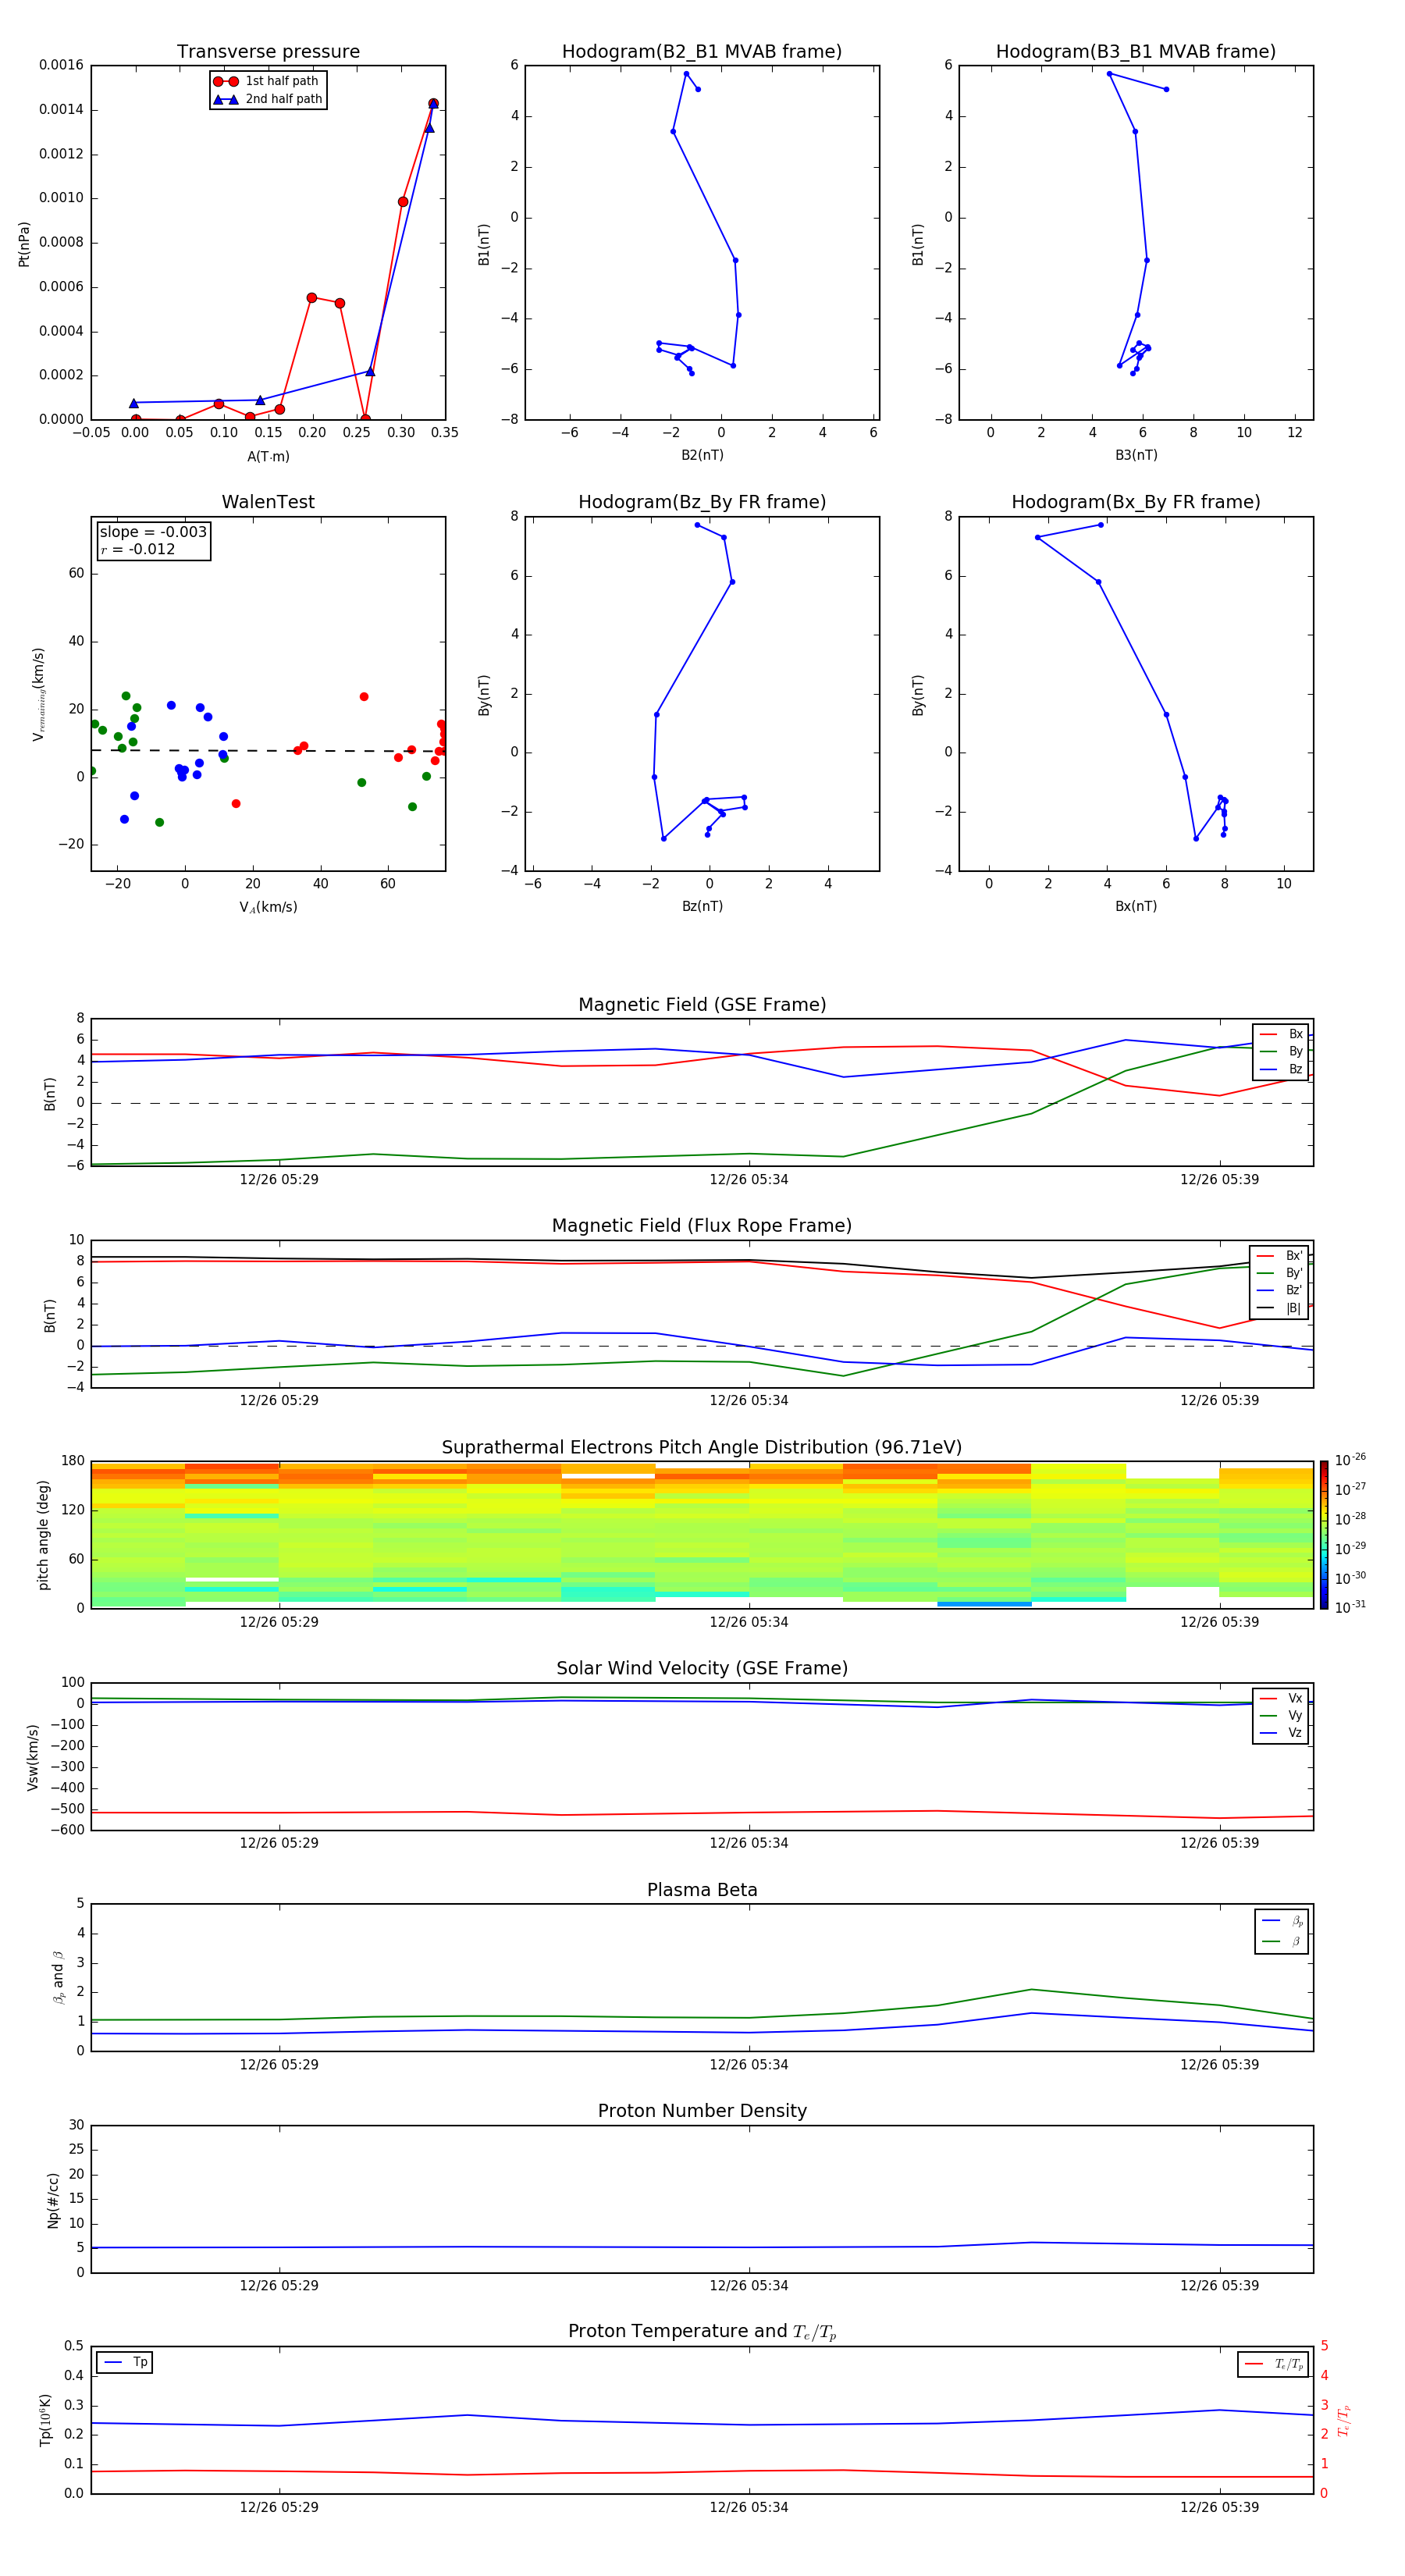This screenshot has width=1405, height=2576.
Task: Click the pitch angle colorbar
Action: (x=1324, y=1534)
